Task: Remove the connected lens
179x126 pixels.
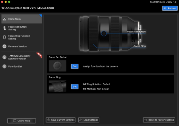Action: pos(170,8)
